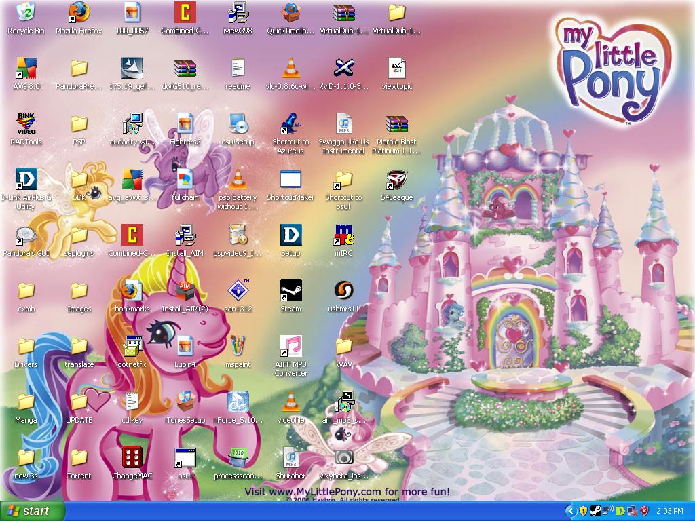Open the clock showing 2:03 PM
This screenshot has height=521, width=695.
[x=669, y=512]
